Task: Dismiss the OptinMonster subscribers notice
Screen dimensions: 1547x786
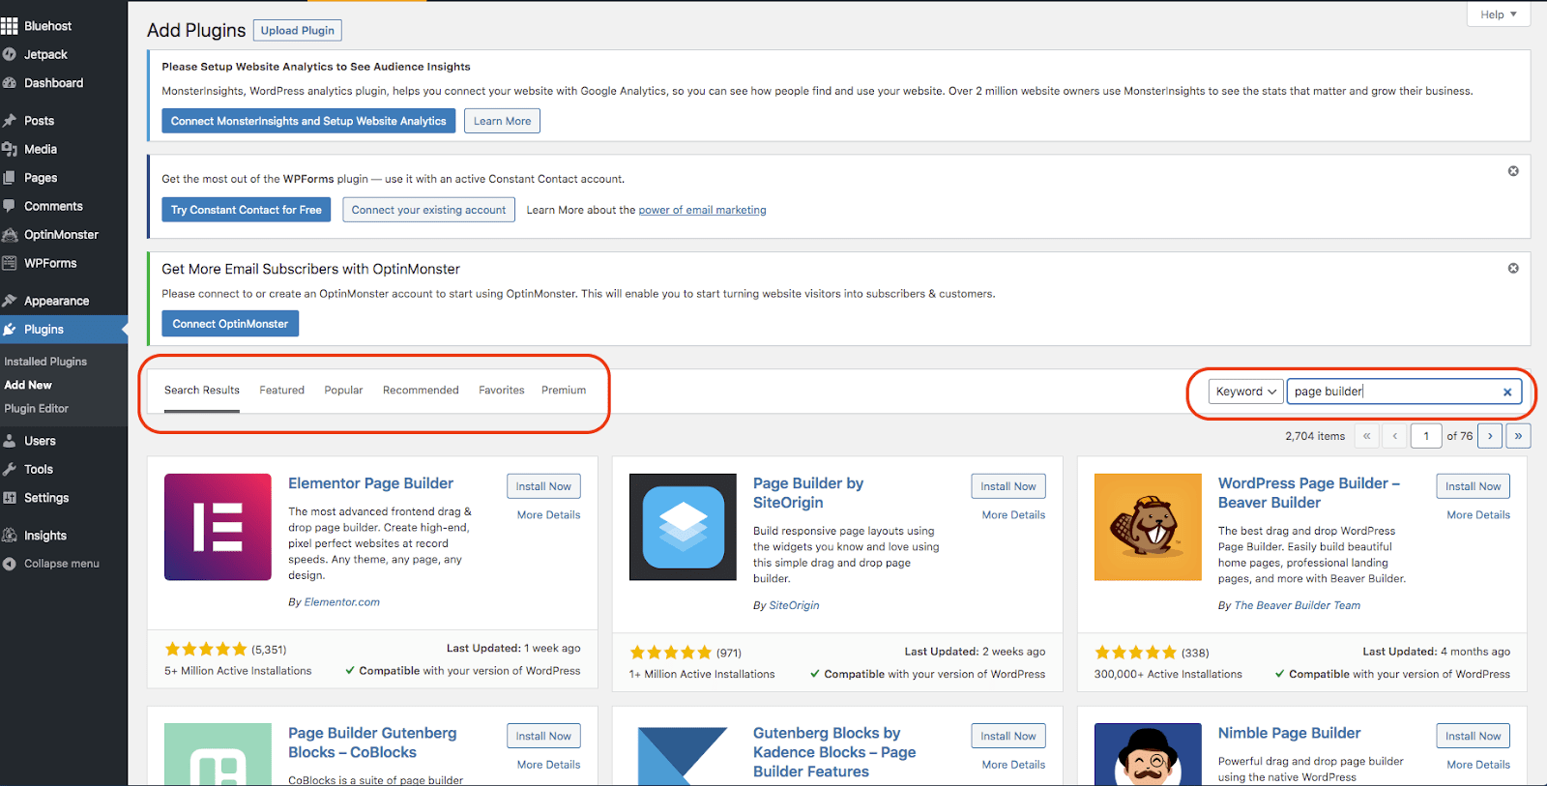Action: [1513, 268]
